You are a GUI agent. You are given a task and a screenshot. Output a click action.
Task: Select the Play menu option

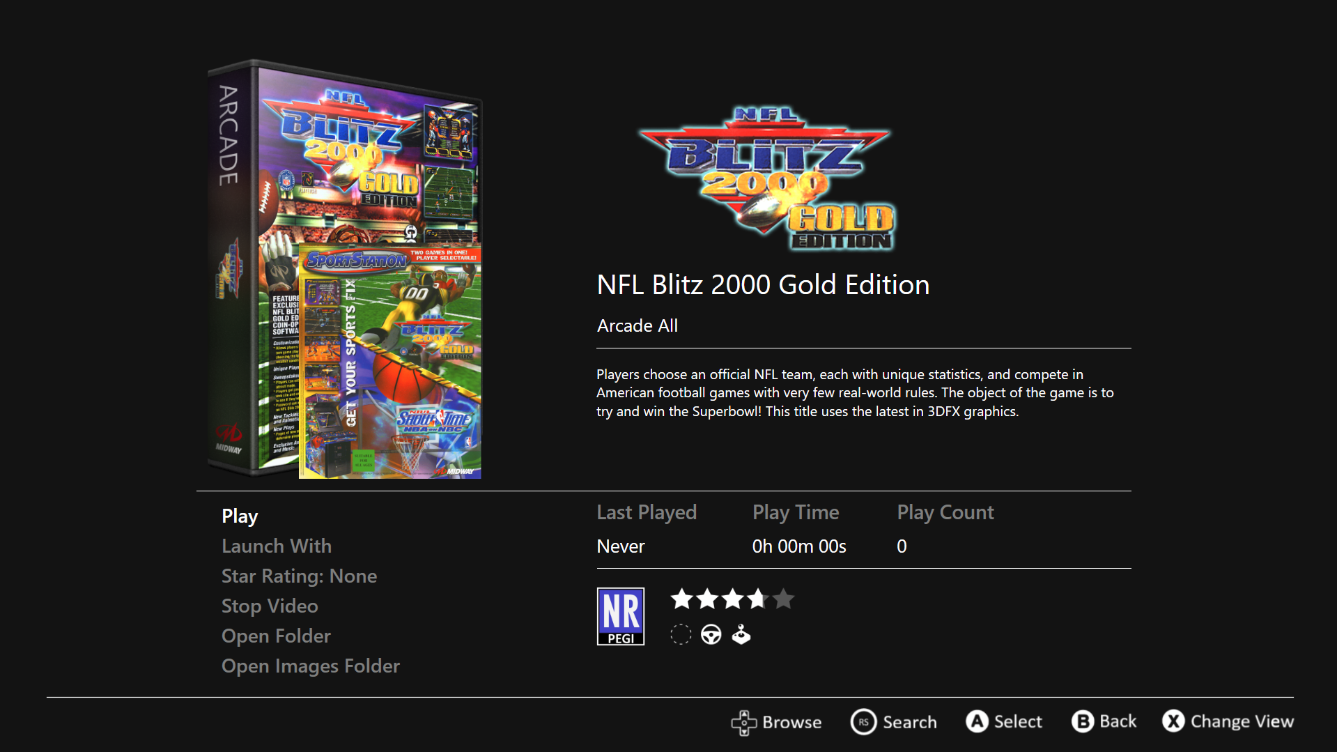[240, 516]
